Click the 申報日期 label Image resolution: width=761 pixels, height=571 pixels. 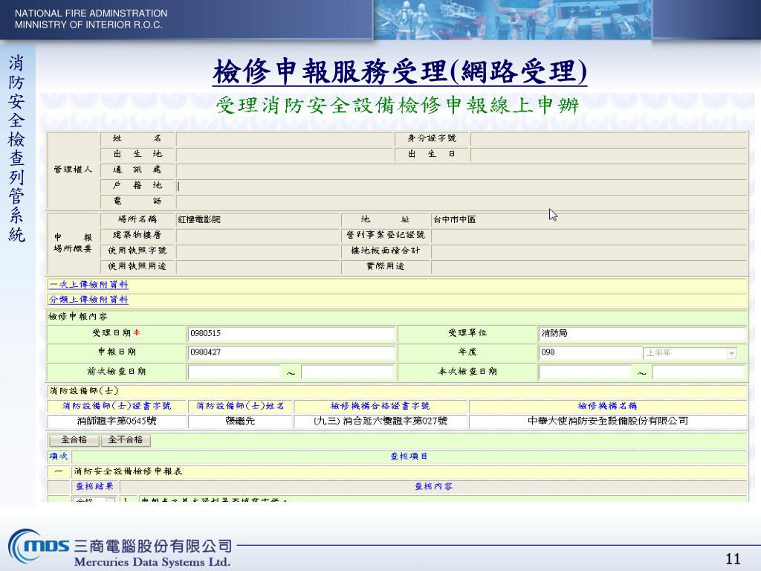(117, 352)
